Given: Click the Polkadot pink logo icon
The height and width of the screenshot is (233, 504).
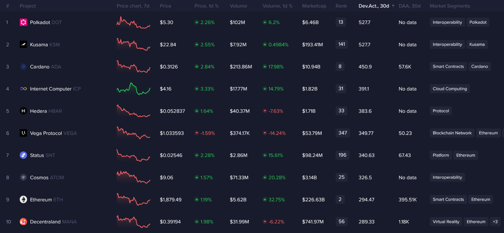Looking at the screenshot, I should click(23, 22).
